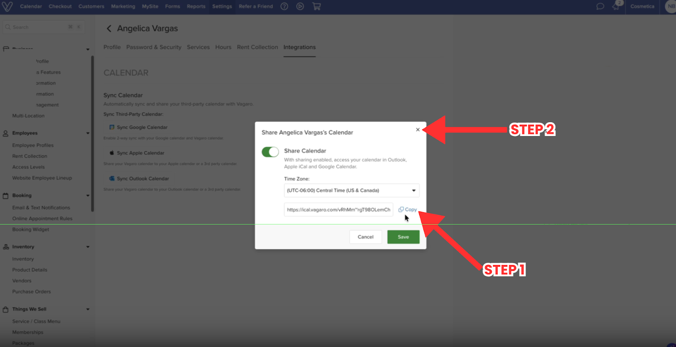This screenshot has height=347, width=676.
Task: Switch to Password & Security tab
Action: (x=154, y=47)
